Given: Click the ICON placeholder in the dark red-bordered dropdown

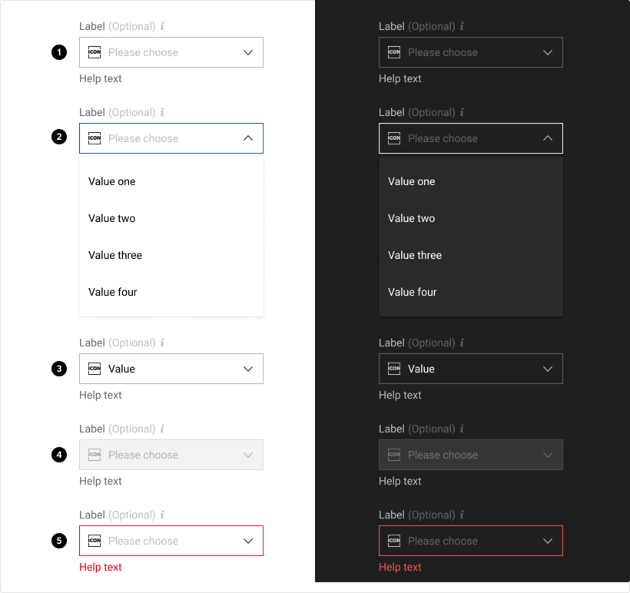Looking at the screenshot, I should 394,541.
